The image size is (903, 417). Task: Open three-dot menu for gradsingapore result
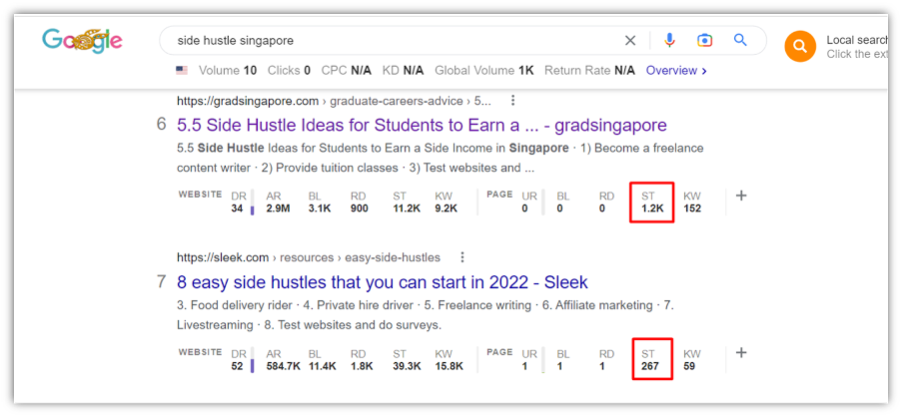click(513, 101)
